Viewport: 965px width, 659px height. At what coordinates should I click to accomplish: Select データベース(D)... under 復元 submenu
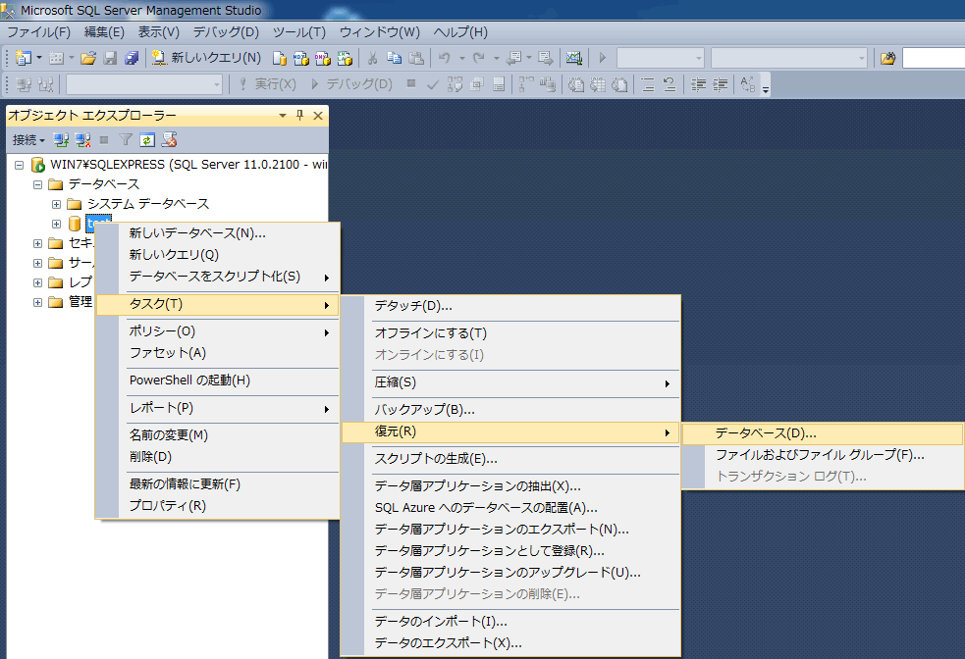(x=766, y=432)
